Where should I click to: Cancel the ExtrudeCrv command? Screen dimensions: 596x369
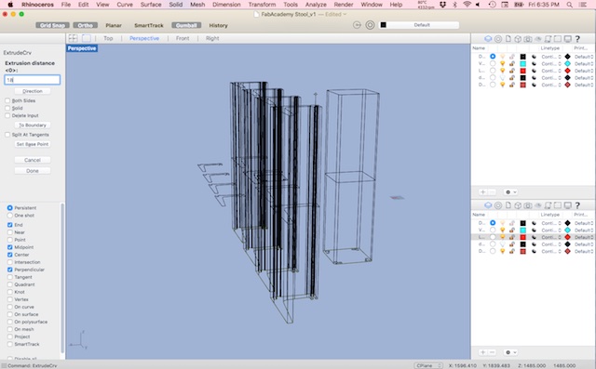(x=33, y=160)
